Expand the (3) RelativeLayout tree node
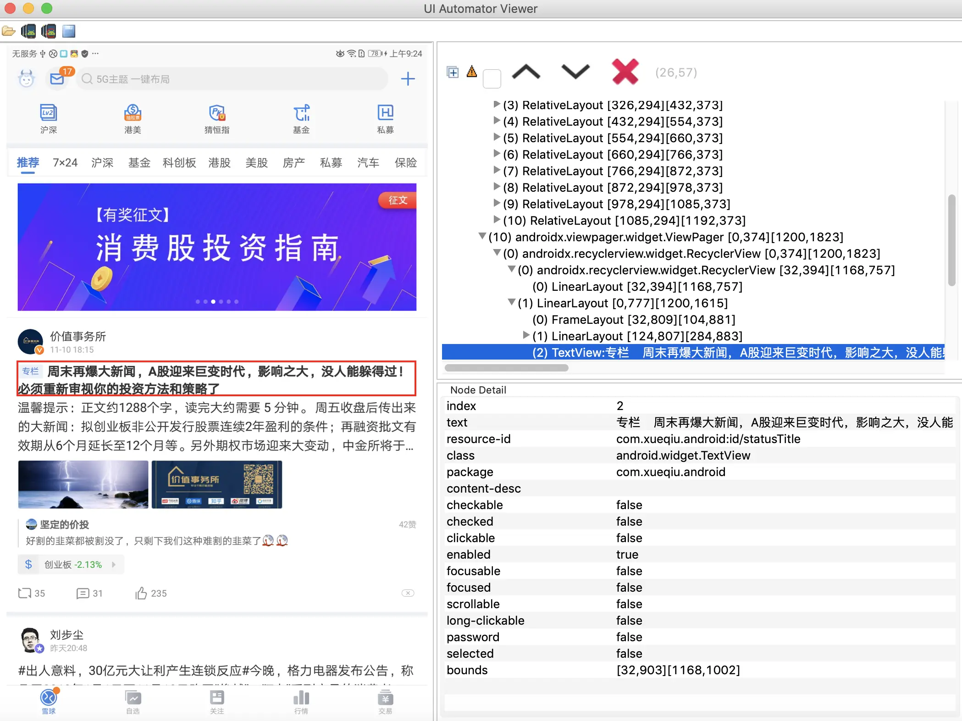The width and height of the screenshot is (962, 721). (498, 105)
